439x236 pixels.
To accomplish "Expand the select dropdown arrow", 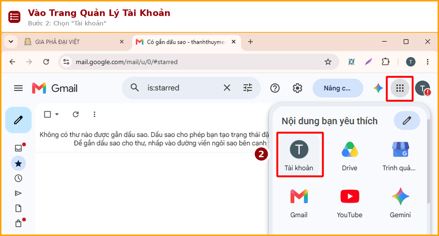I will [x=57, y=114].
